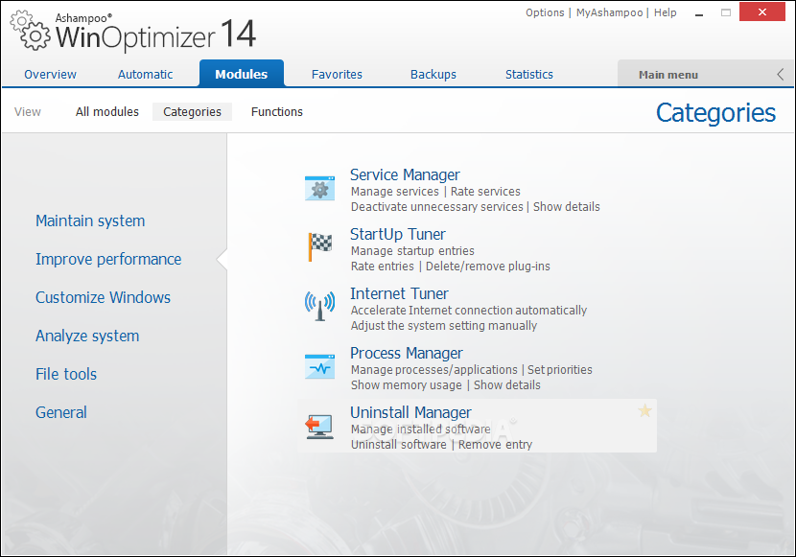Viewport: 796px width, 557px height.
Task: Click Manage installed software link
Action: (x=420, y=429)
